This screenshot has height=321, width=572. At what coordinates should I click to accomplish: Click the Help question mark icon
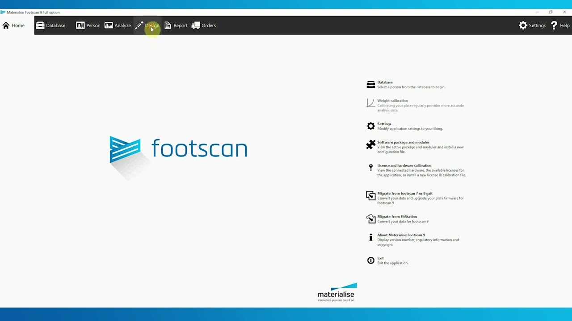554,25
